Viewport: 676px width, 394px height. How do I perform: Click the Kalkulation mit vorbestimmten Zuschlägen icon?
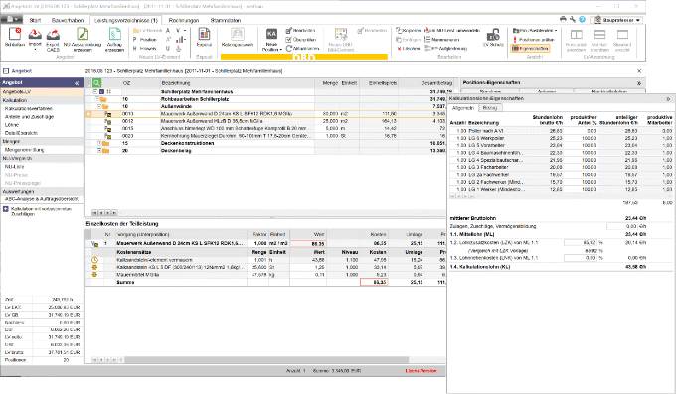point(6,209)
